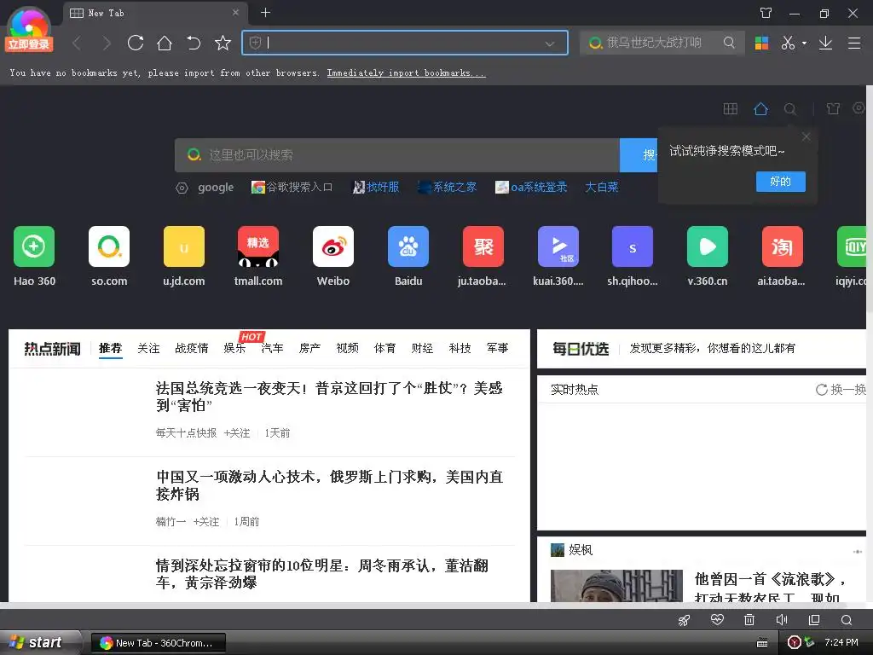
Task: Click the zoom magnifier icon in status bar
Action: (847, 620)
